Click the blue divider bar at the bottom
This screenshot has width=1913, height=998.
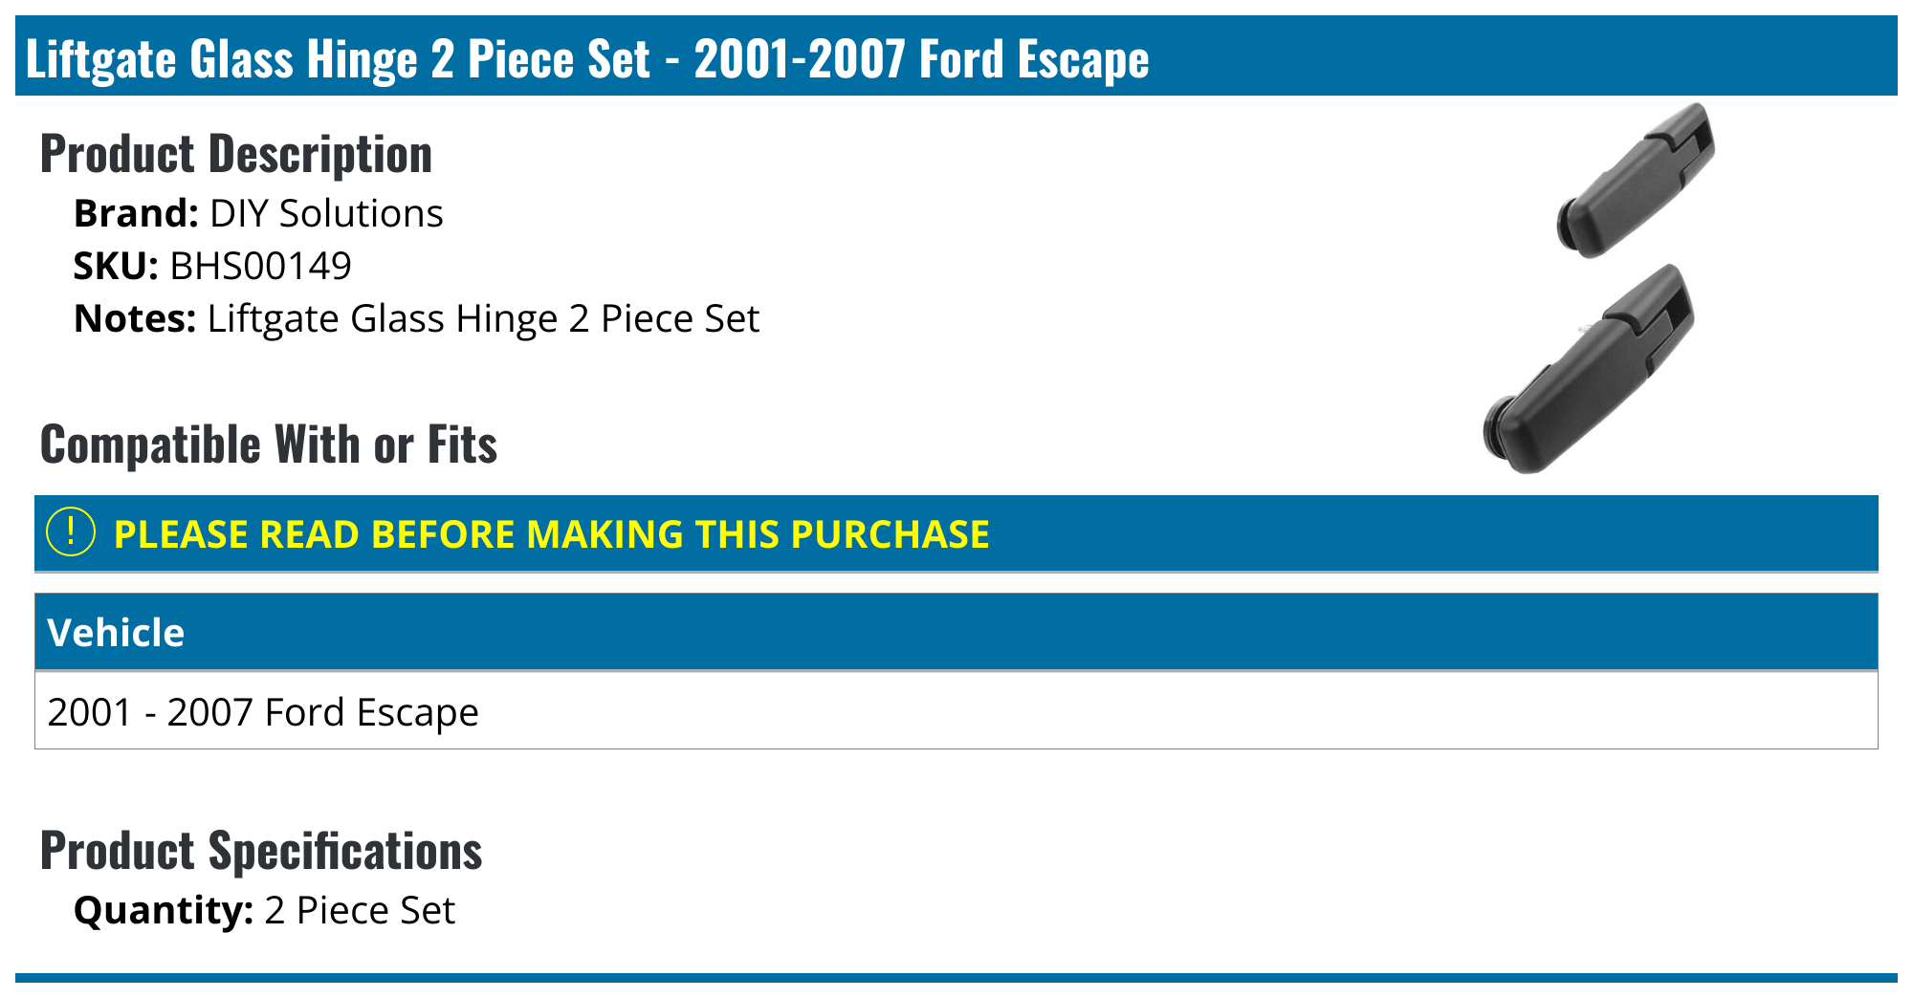click(956, 978)
